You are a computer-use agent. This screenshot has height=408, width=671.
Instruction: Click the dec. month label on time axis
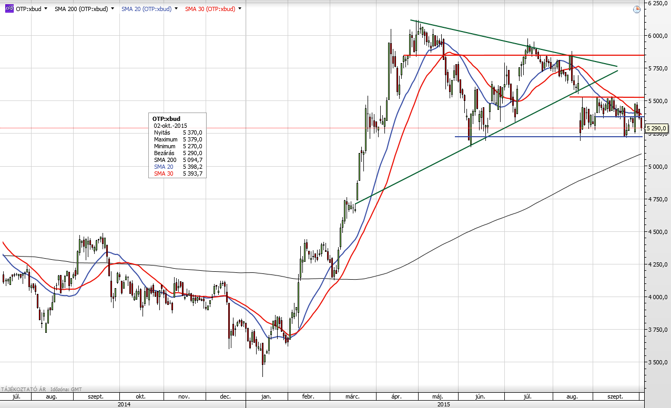[226, 396]
